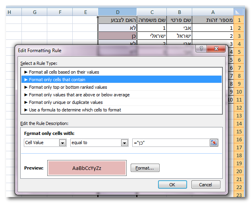Screen dimensions: 251x203
Task: Click the pink highlighted cell D3
Action: click(x=117, y=36)
